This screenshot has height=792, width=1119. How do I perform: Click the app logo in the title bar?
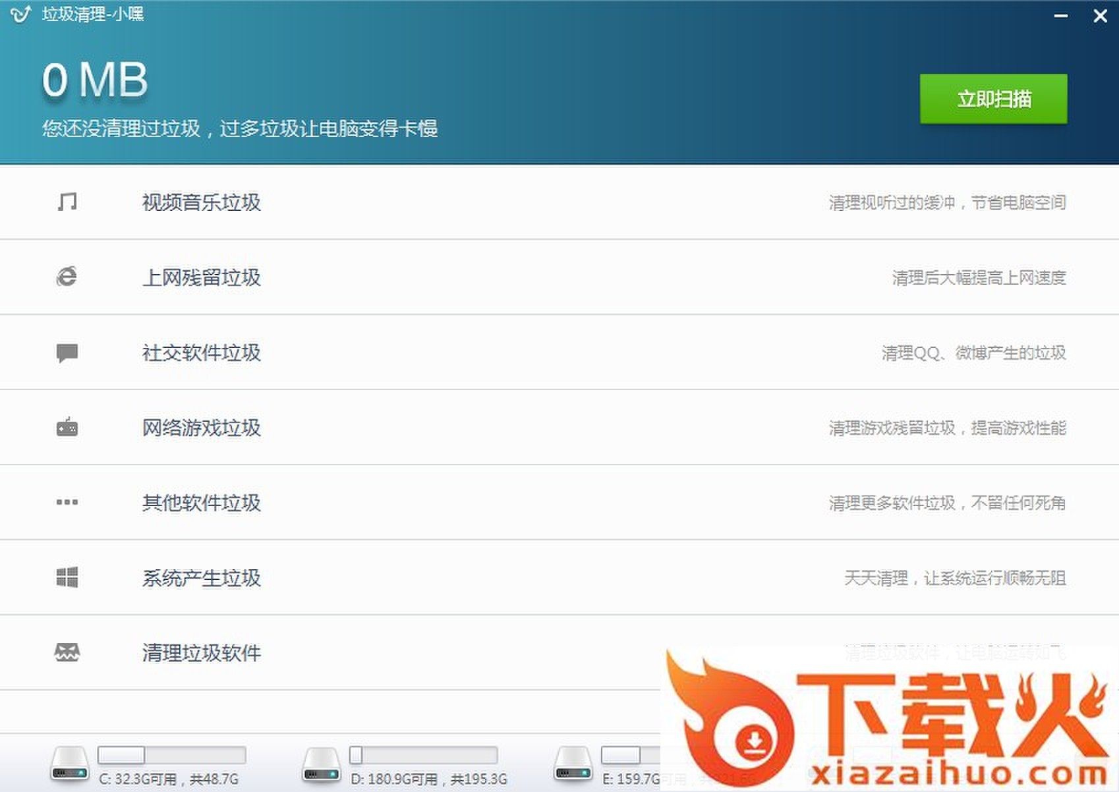[20, 14]
